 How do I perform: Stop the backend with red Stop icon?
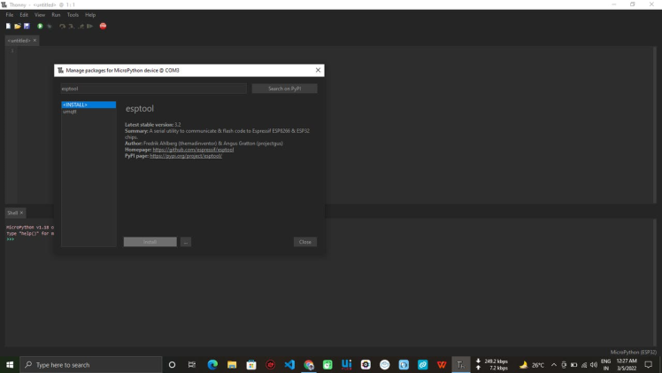(103, 27)
